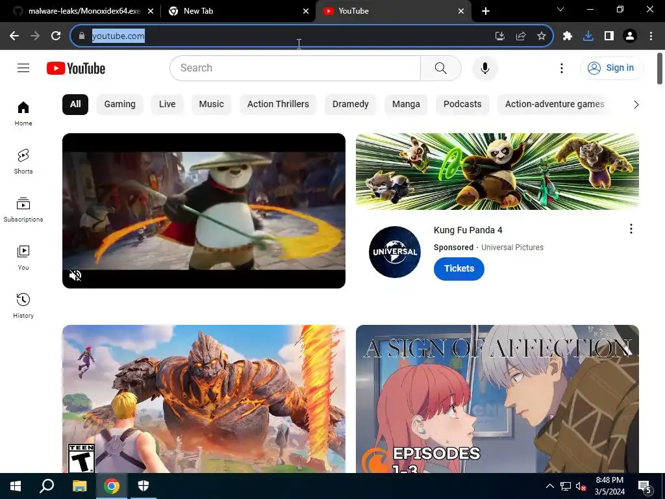Screen dimensions: 665x499
Task: Click the muted volume tray icon
Action: pos(581,486)
